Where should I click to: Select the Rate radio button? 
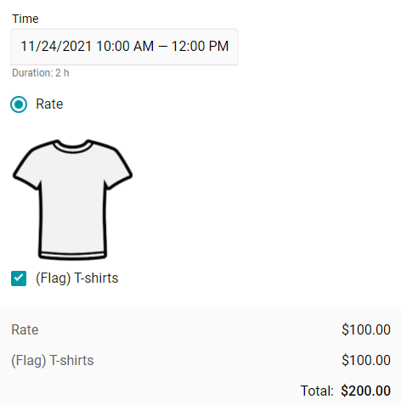19,104
